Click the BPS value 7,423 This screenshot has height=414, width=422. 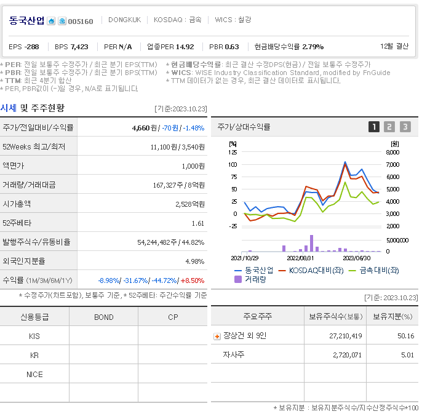click(x=79, y=47)
